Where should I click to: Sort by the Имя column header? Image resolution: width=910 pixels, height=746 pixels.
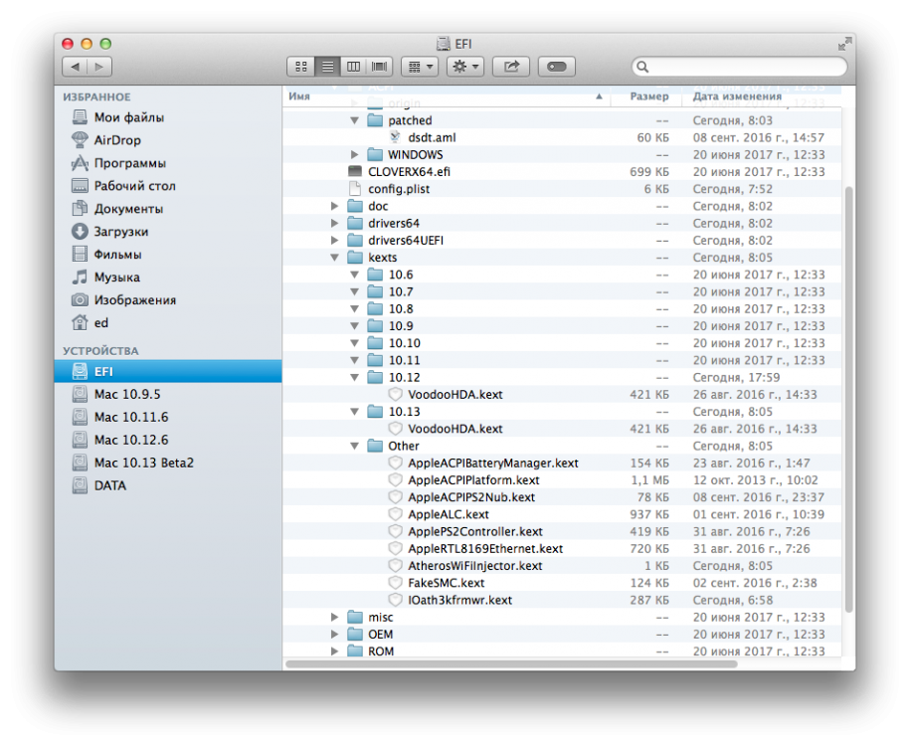point(447,96)
